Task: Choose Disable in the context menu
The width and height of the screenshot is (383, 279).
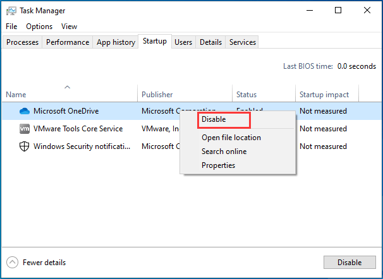Action: [238, 119]
